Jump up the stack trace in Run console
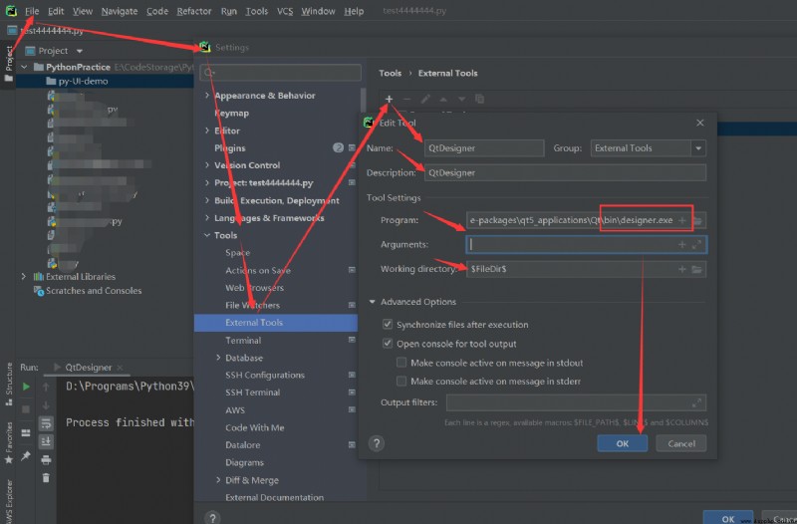This screenshot has height=524, width=797. pyautogui.click(x=46, y=387)
